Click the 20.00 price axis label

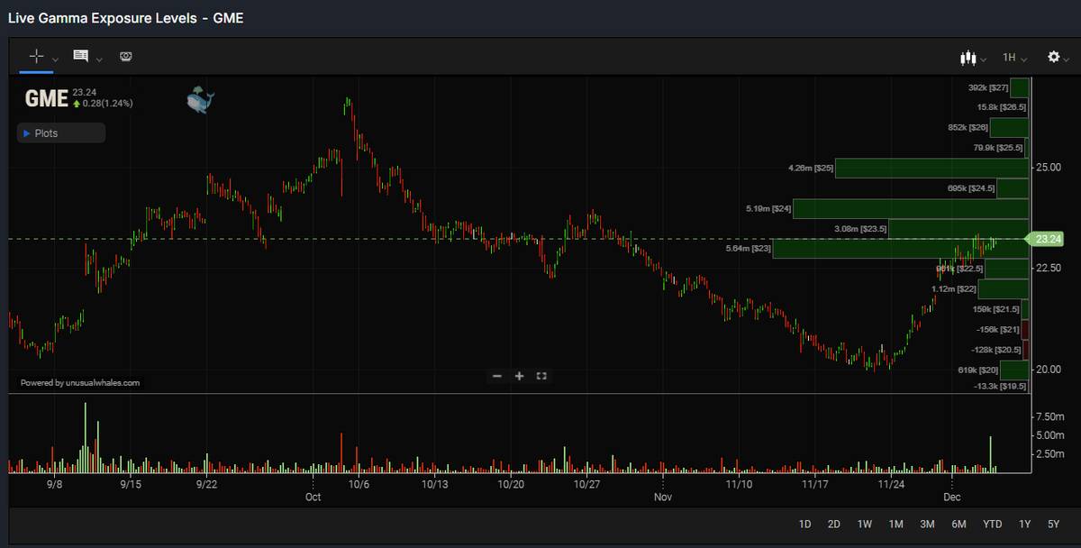(1048, 370)
